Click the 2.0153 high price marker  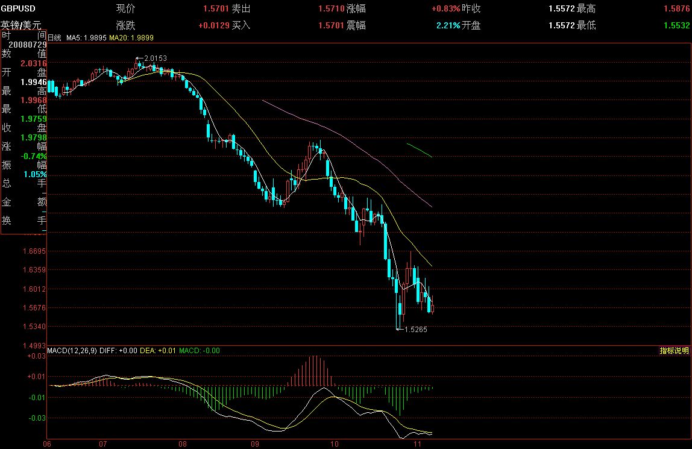(x=156, y=58)
